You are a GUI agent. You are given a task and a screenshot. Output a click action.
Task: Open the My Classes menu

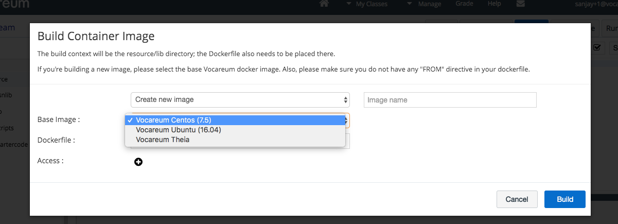[368, 4]
